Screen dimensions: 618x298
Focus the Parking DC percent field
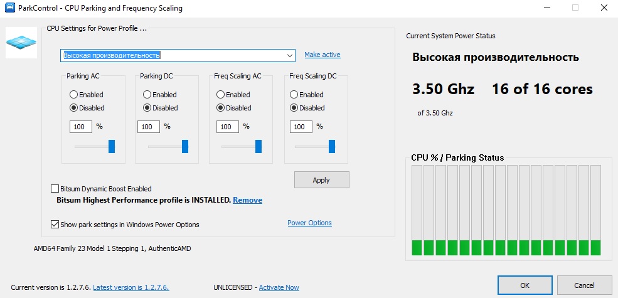click(149, 127)
